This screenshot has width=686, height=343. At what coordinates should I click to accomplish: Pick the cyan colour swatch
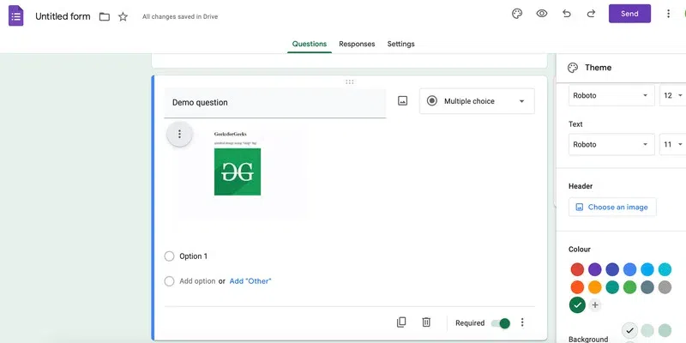tap(665, 269)
